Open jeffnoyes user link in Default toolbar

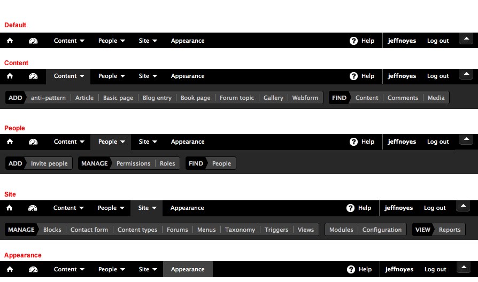click(402, 41)
